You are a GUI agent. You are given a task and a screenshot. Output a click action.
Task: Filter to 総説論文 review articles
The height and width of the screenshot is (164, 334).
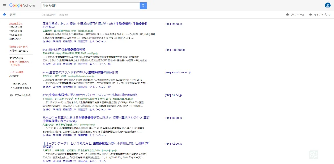14,76
